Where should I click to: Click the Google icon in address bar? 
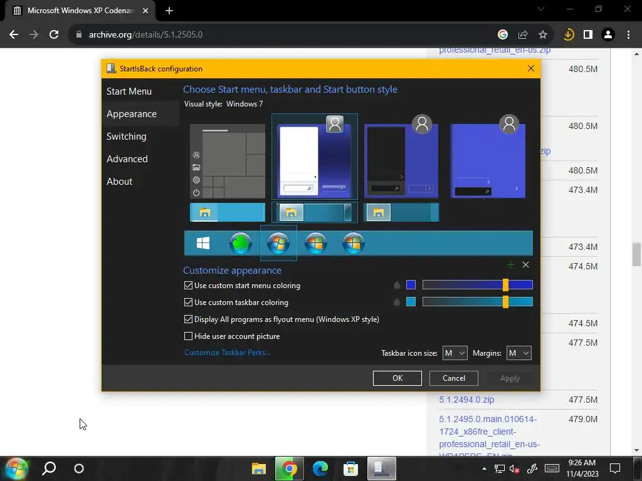pyautogui.click(x=503, y=35)
